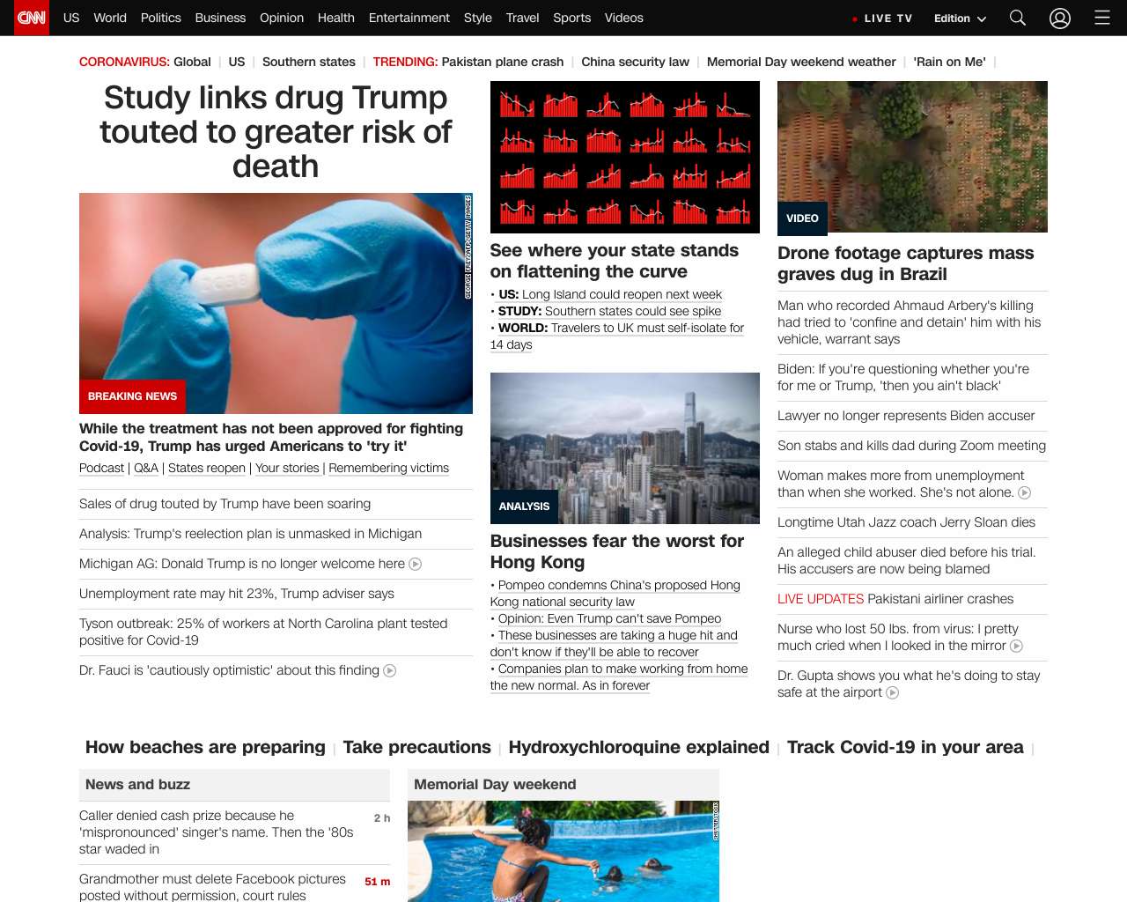
Task: Open LIVE UPDATES Pakistani airliner crashes
Action: pos(895,599)
